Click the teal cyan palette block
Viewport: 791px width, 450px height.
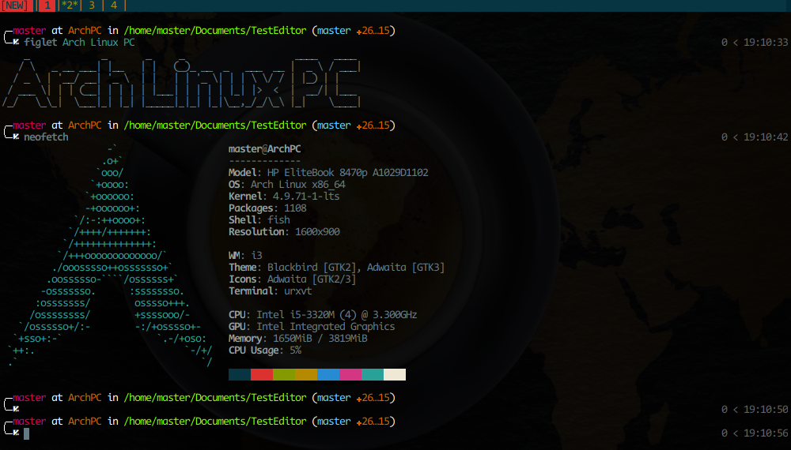coord(373,374)
